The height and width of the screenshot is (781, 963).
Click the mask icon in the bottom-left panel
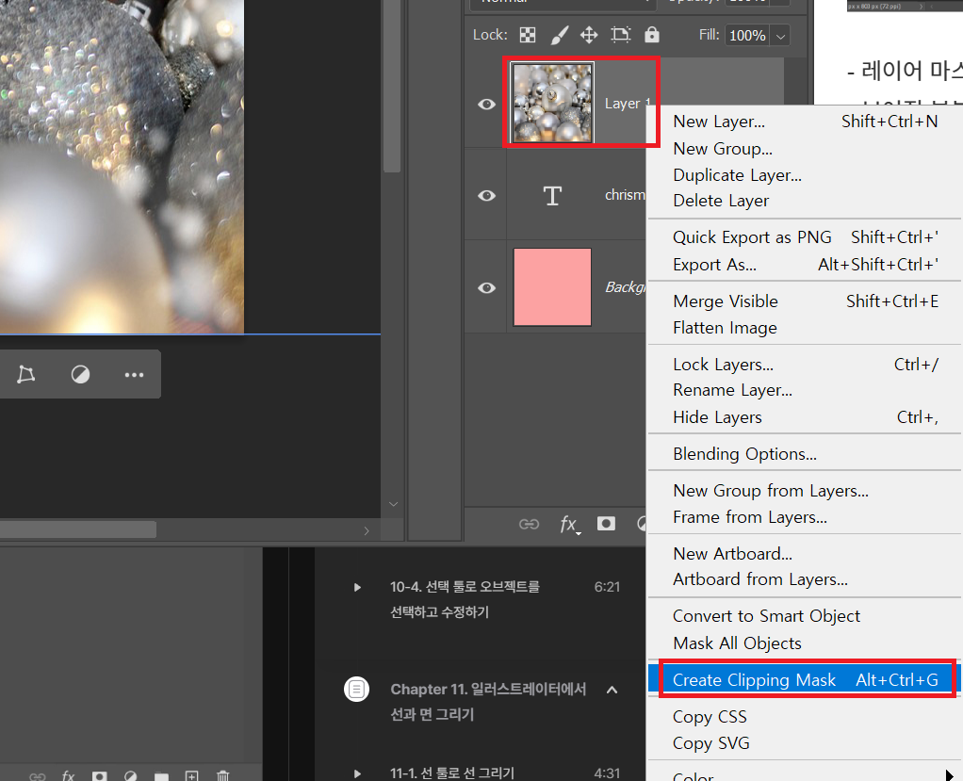(100, 776)
